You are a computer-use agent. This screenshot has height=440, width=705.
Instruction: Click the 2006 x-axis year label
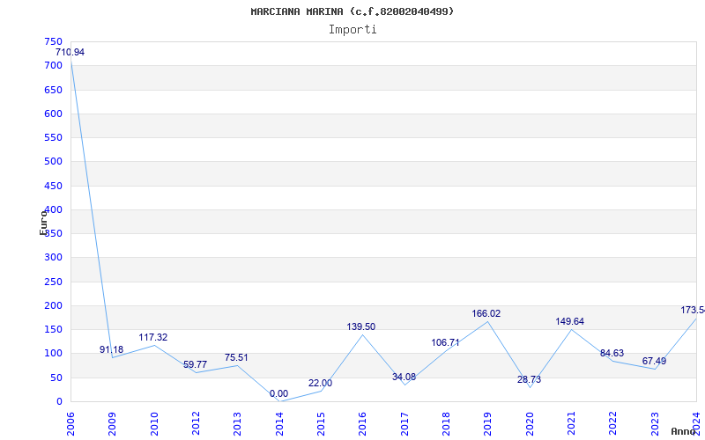click(x=71, y=424)
